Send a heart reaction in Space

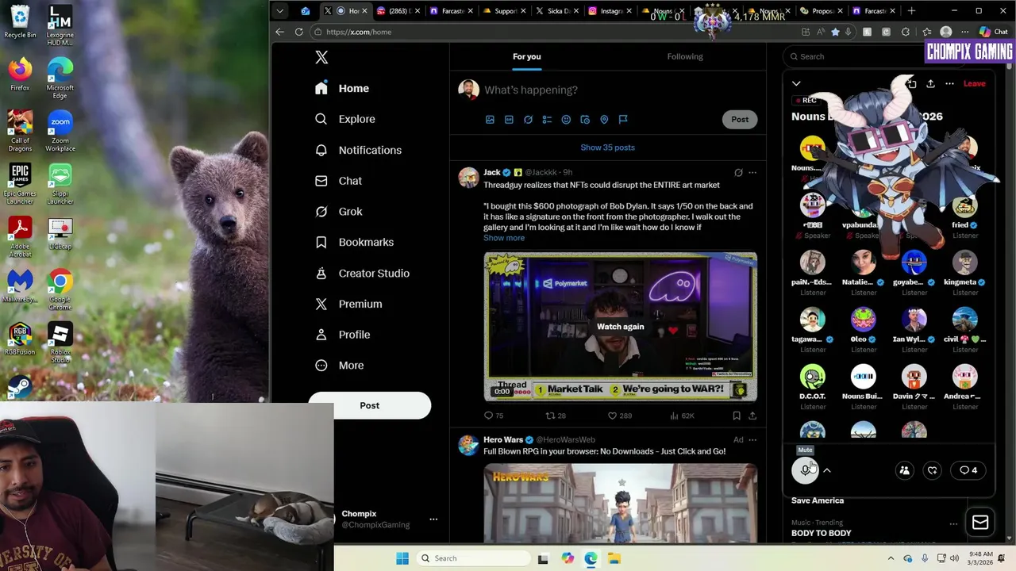click(x=933, y=470)
